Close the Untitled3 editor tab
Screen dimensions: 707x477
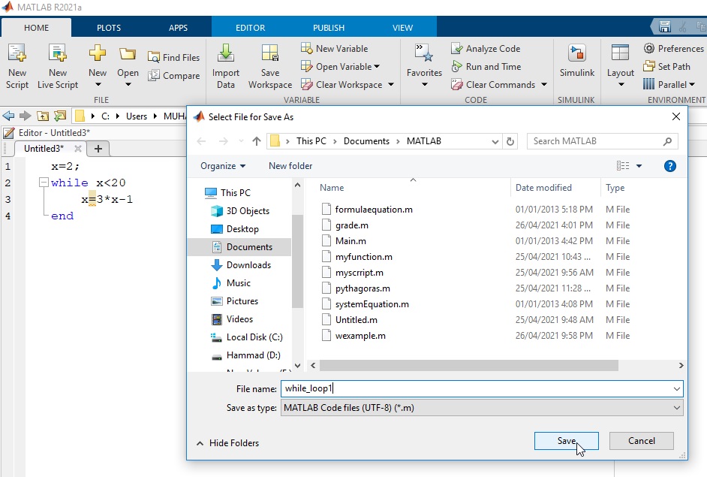[77, 149]
